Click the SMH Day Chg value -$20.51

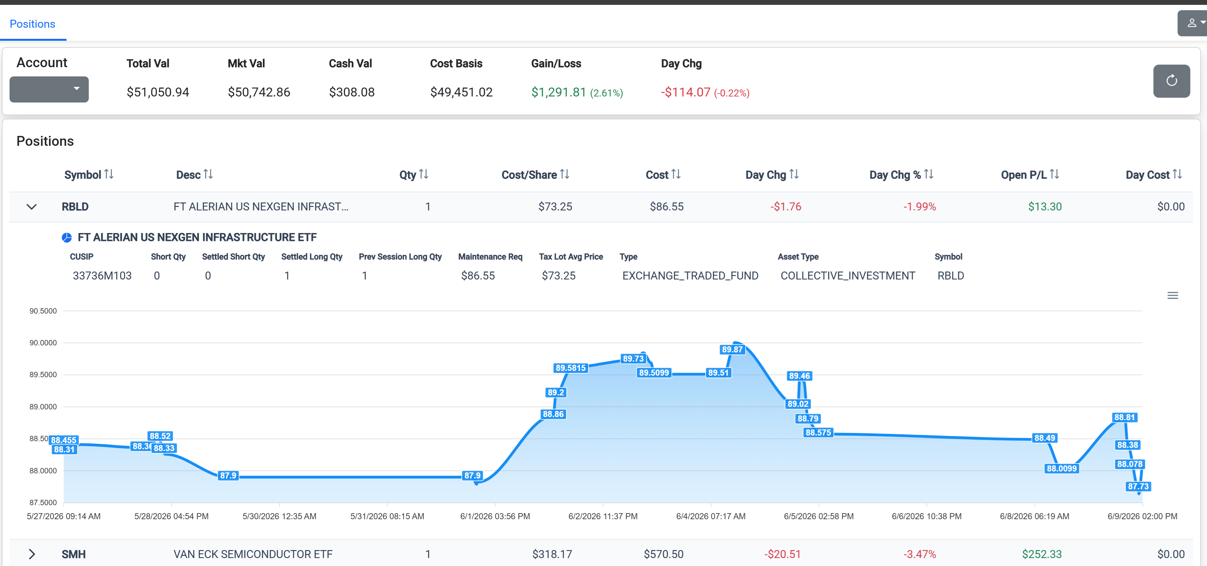(782, 554)
